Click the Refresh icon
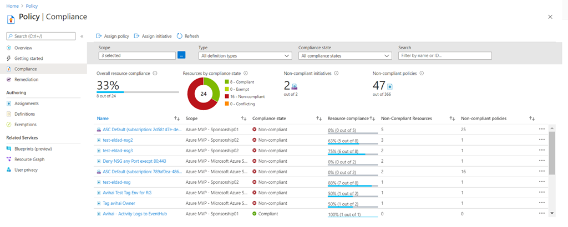Screen dimensions: 568x227 (179, 36)
